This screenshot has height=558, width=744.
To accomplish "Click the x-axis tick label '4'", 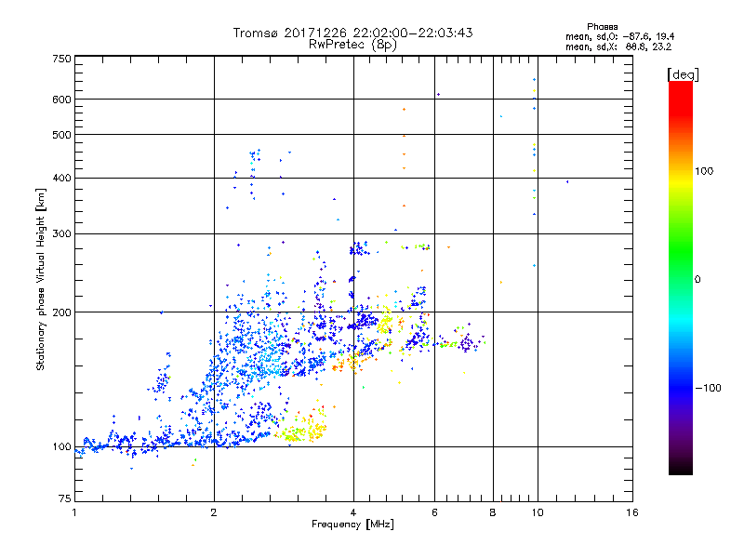I will [x=353, y=512].
